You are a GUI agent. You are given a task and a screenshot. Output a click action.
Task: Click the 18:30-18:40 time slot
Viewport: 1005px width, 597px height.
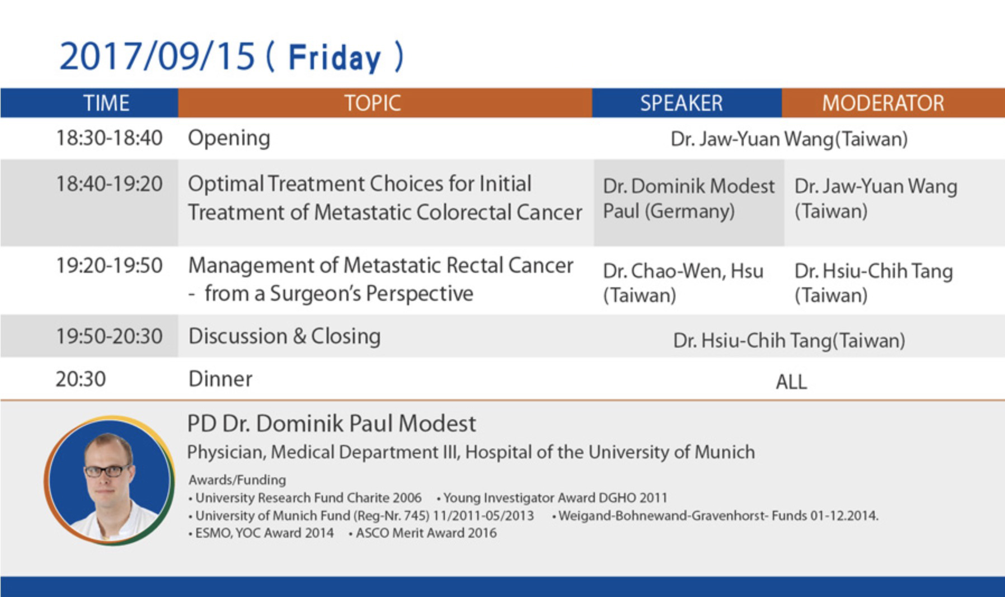click(109, 138)
